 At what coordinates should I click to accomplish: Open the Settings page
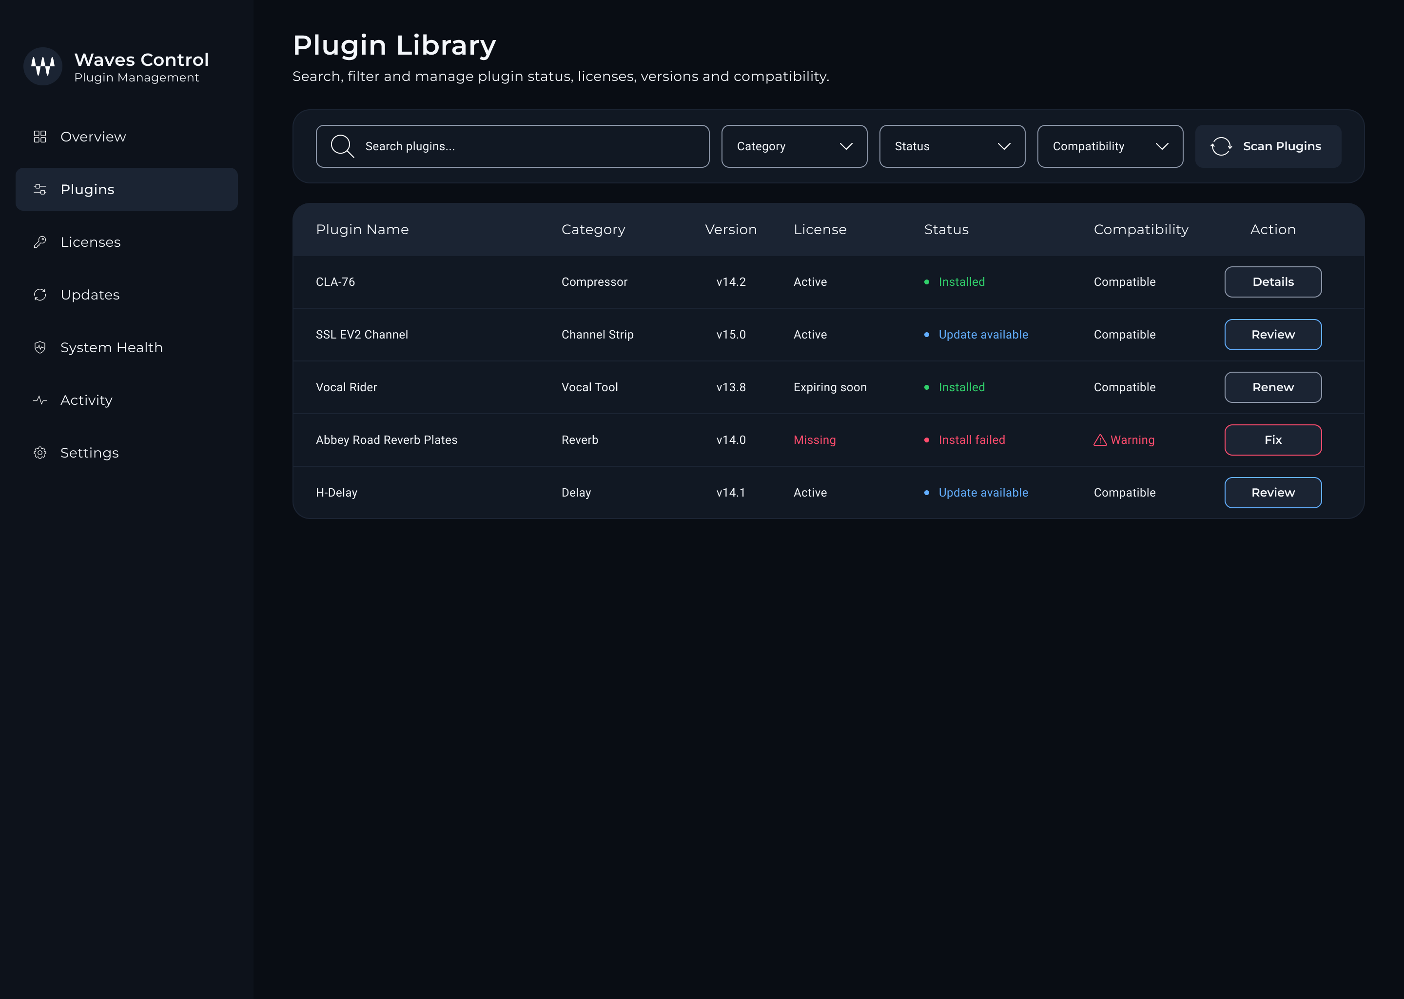tap(127, 453)
